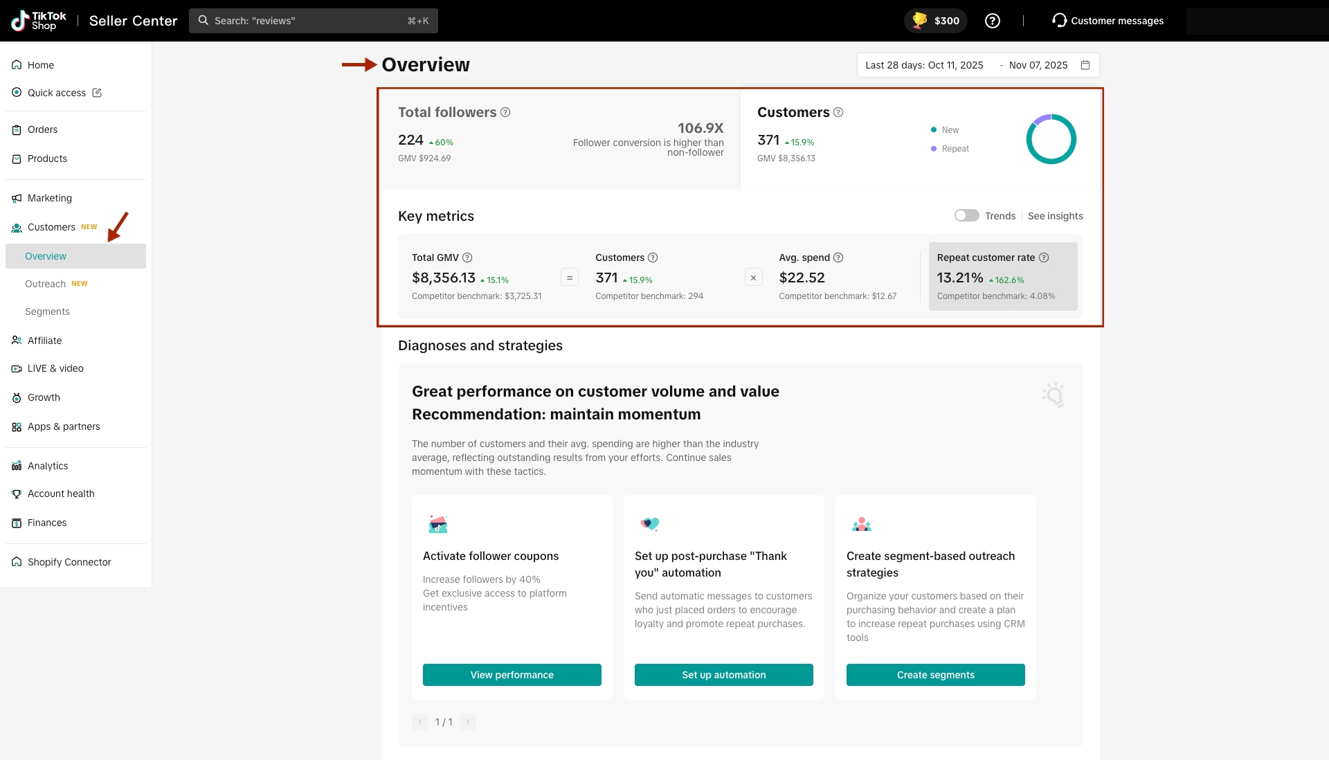Enable the Trends toggle switch
The width and height of the screenshot is (1329, 760).
click(x=966, y=216)
